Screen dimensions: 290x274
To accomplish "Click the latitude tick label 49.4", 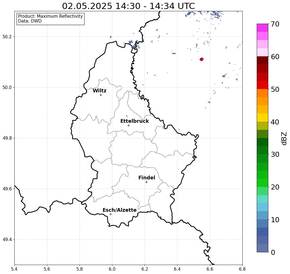I will click(x=7, y=240).
